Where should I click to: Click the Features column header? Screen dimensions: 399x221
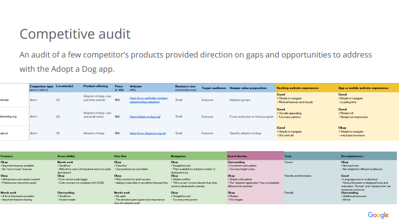click(x=7, y=156)
